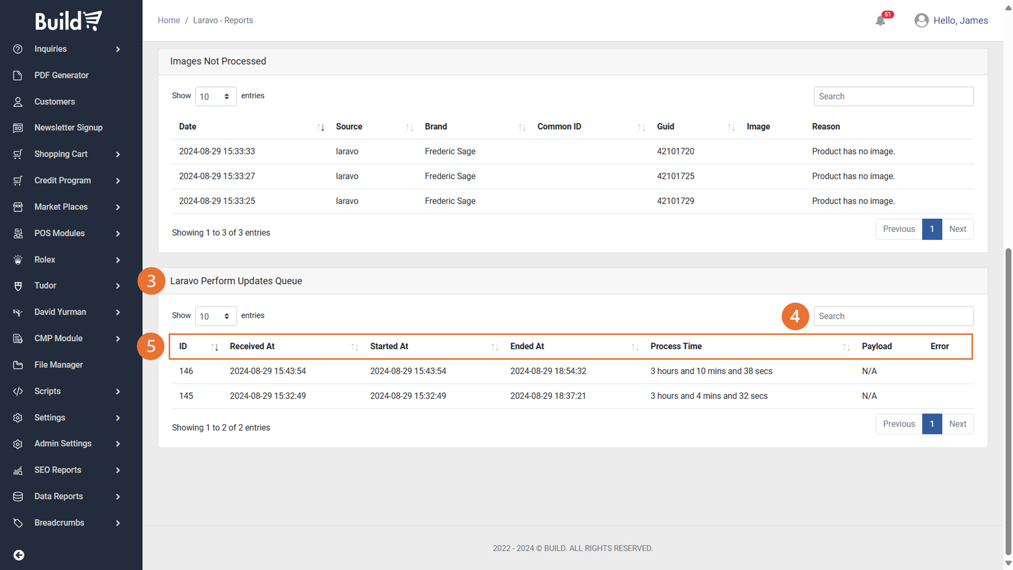Click the notification bell icon
1013x570 pixels.
[x=880, y=21]
